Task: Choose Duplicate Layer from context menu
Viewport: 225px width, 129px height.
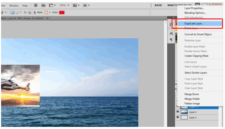Action: click(200, 23)
